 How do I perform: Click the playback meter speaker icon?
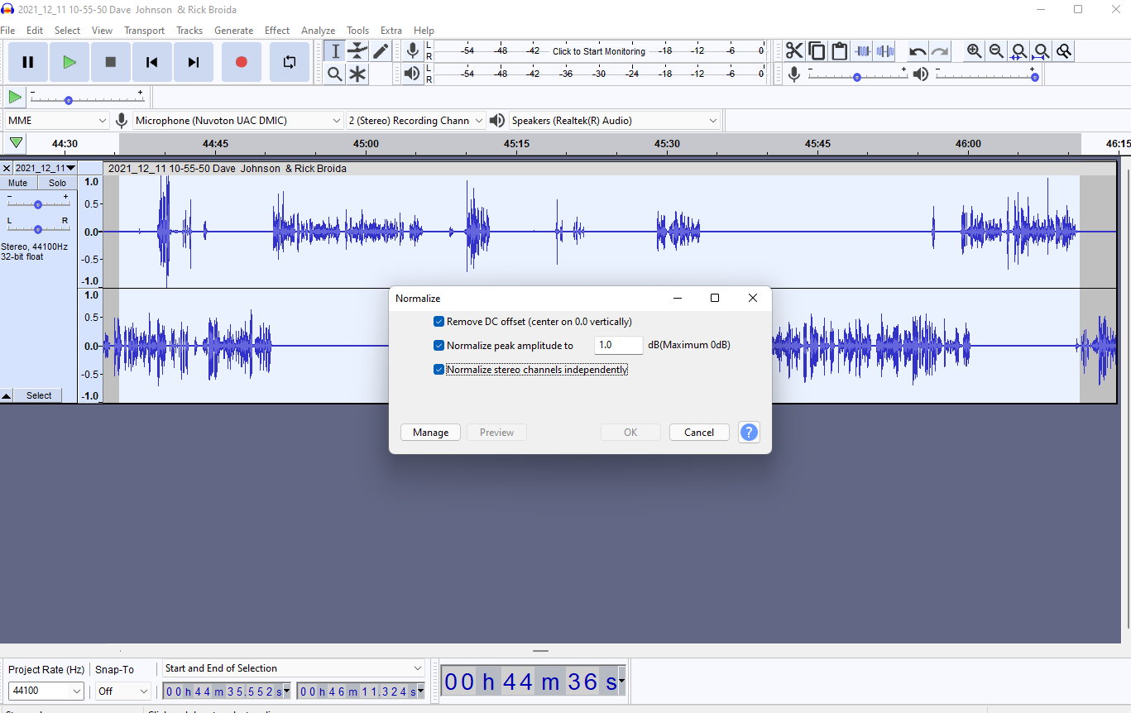pyautogui.click(x=412, y=74)
